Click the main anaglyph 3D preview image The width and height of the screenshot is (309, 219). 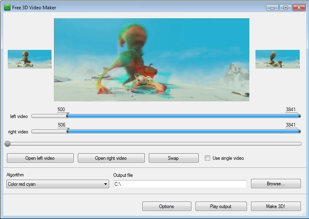(152, 60)
